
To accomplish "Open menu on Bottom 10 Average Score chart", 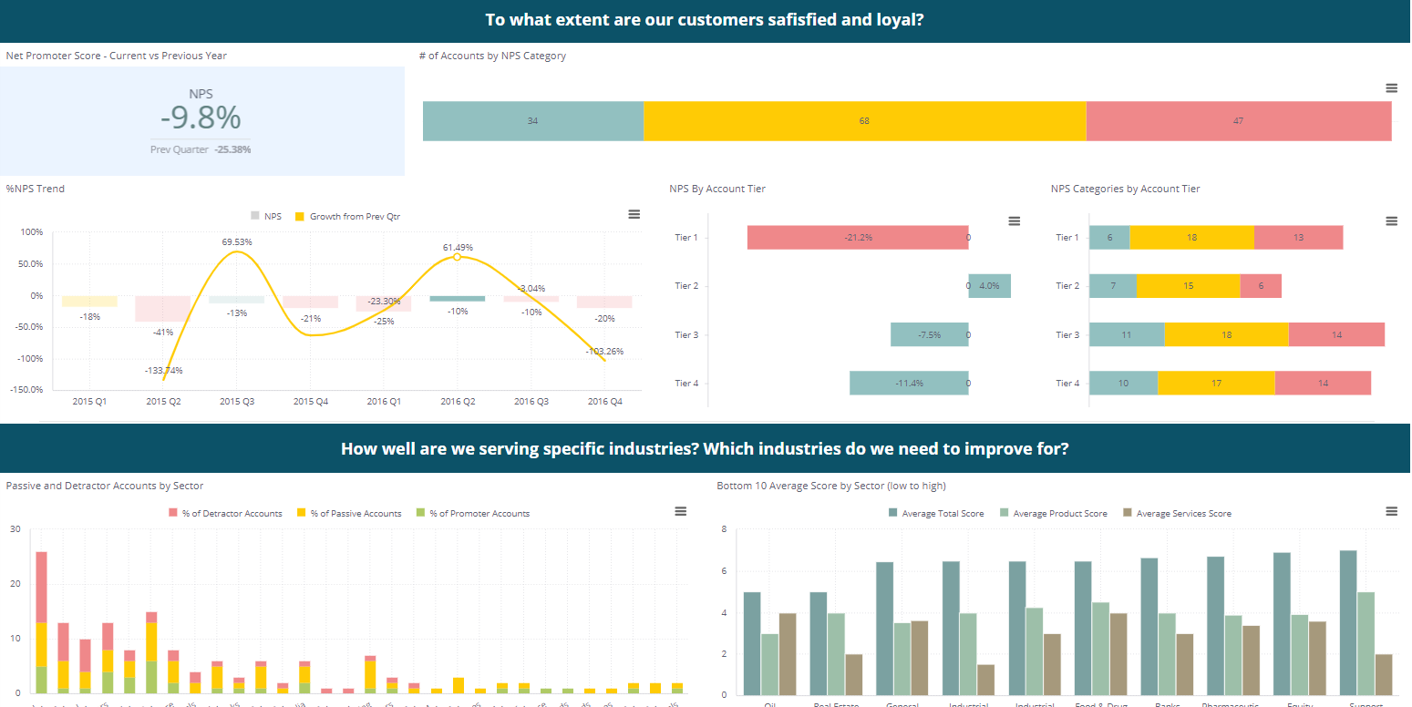I will pyautogui.click(x=1392, y=511).
